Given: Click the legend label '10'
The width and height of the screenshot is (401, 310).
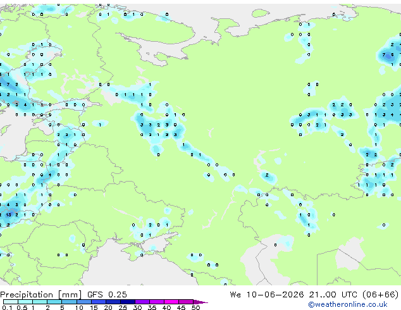Looking at the screenshot, I should 79,307.
